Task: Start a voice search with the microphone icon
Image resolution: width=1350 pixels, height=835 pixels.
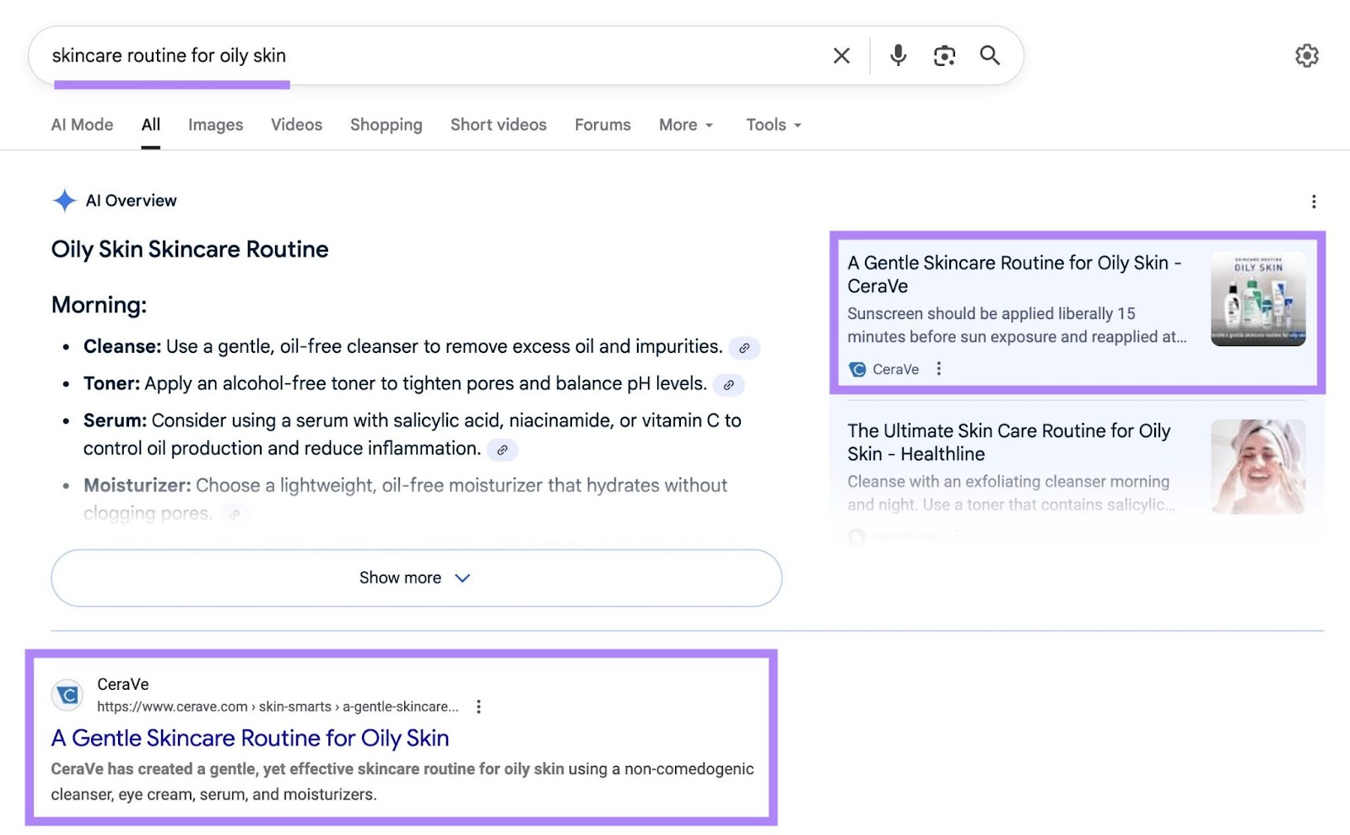Action: (x=897, y=55)
